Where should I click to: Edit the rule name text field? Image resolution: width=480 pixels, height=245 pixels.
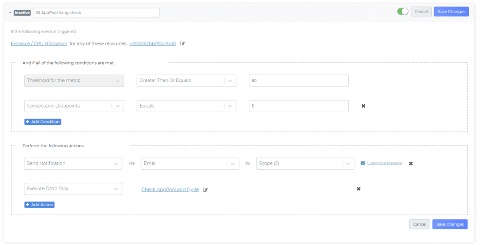coord(96,13)
